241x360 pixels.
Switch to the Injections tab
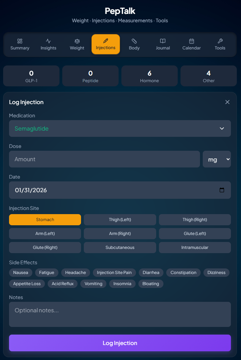point(105,44)
